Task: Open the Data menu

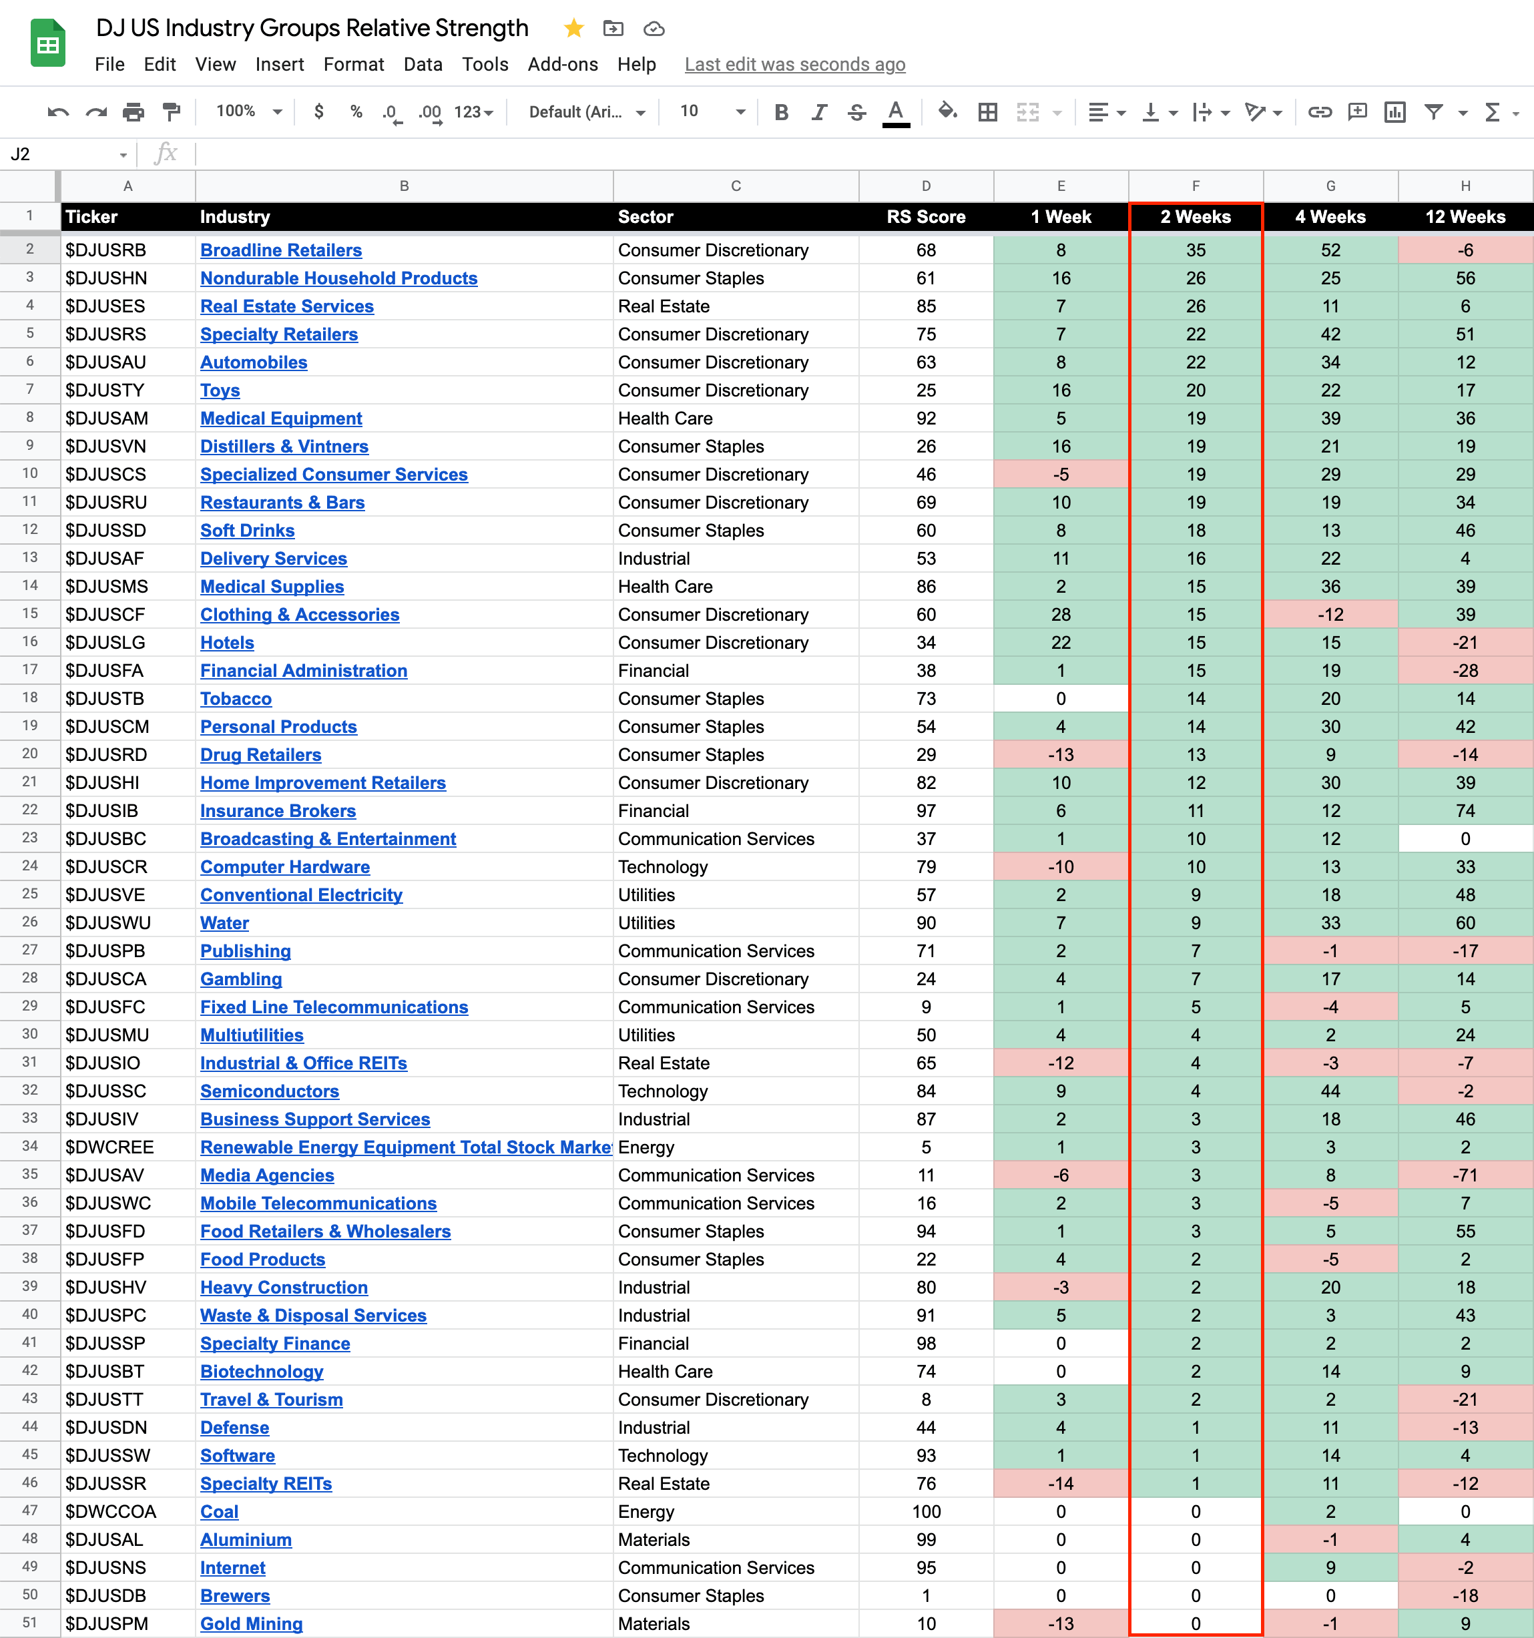Action: (423, 64)
